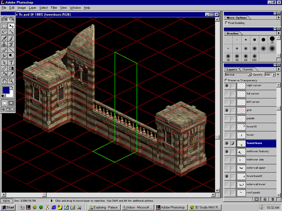This screenshot has height=211, width=282.
Task: Open the Filter menu
Action: click(x=54, y=8)
